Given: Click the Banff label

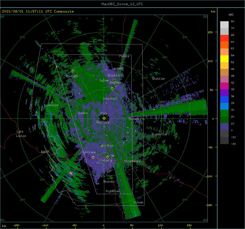Looking at the screenshot, I should [x=45, y=152].
